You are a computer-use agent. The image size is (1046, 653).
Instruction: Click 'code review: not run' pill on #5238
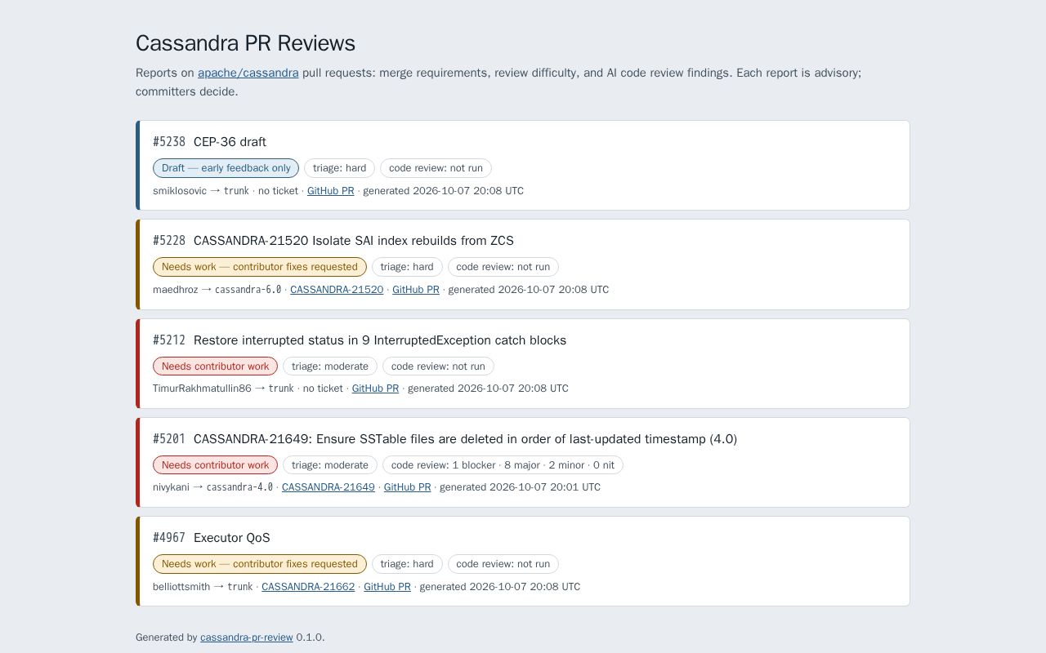(436, 167)
